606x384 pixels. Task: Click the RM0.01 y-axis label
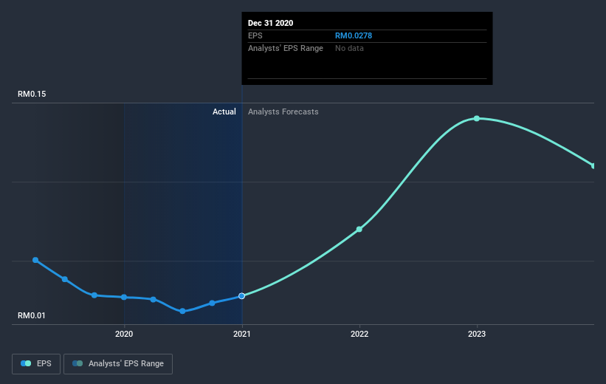click(31, 315)
